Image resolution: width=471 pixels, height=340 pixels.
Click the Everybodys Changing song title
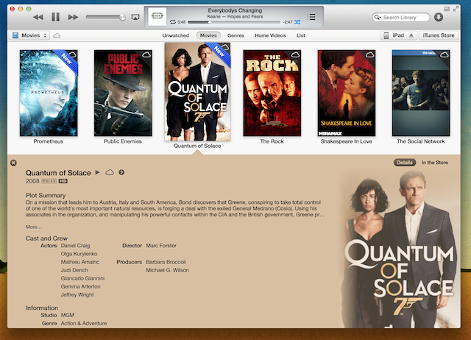pyautogui.click(x=235, y=10)
